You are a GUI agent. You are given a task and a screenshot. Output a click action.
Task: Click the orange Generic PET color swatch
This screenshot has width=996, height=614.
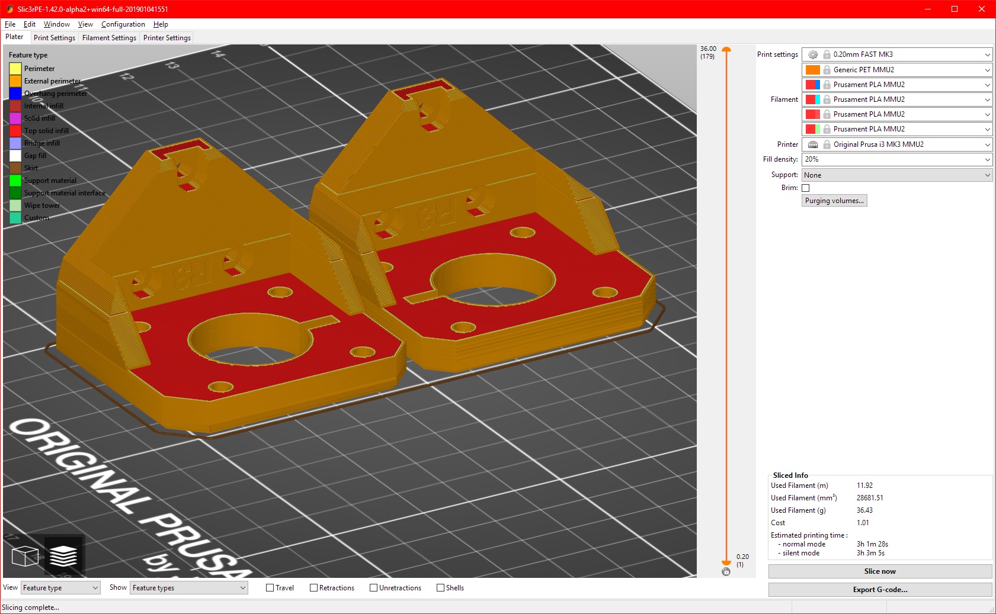click(812, 69)
